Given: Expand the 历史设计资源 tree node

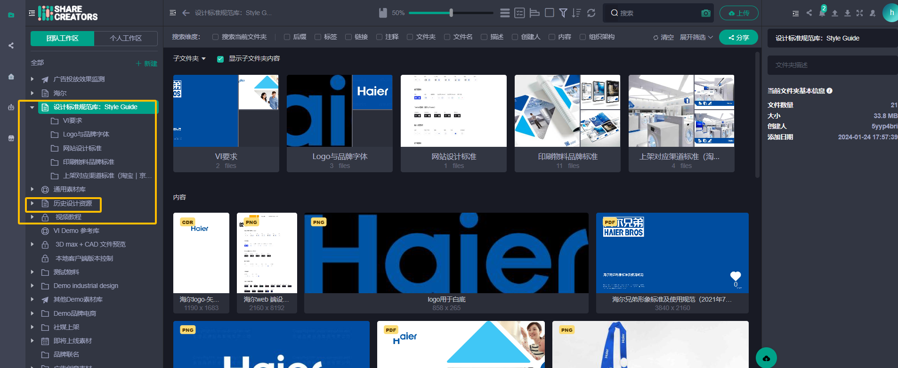Looking at the screenshot, I should [32, 203].
